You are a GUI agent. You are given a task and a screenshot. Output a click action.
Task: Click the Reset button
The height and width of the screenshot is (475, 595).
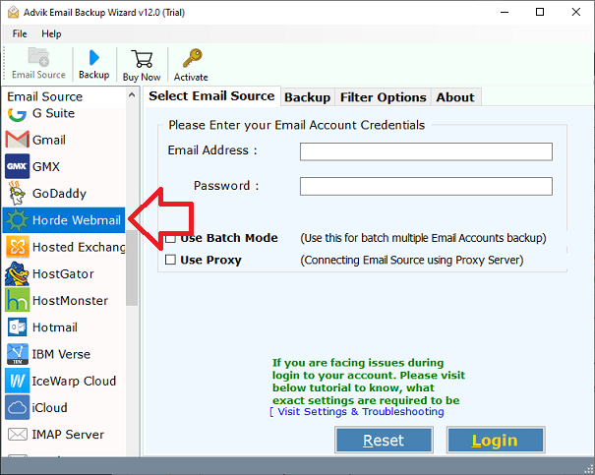click(x=384, y=441)
